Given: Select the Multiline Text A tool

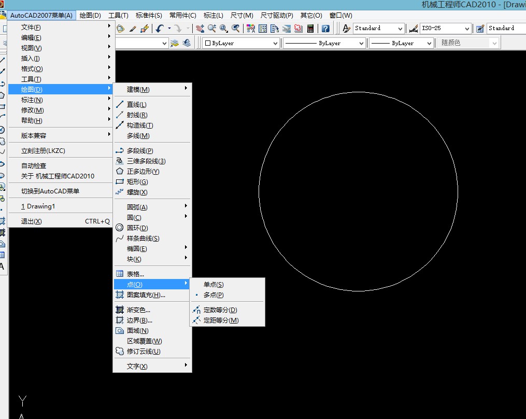Looking at the screenshot, I should pos(2,267).
